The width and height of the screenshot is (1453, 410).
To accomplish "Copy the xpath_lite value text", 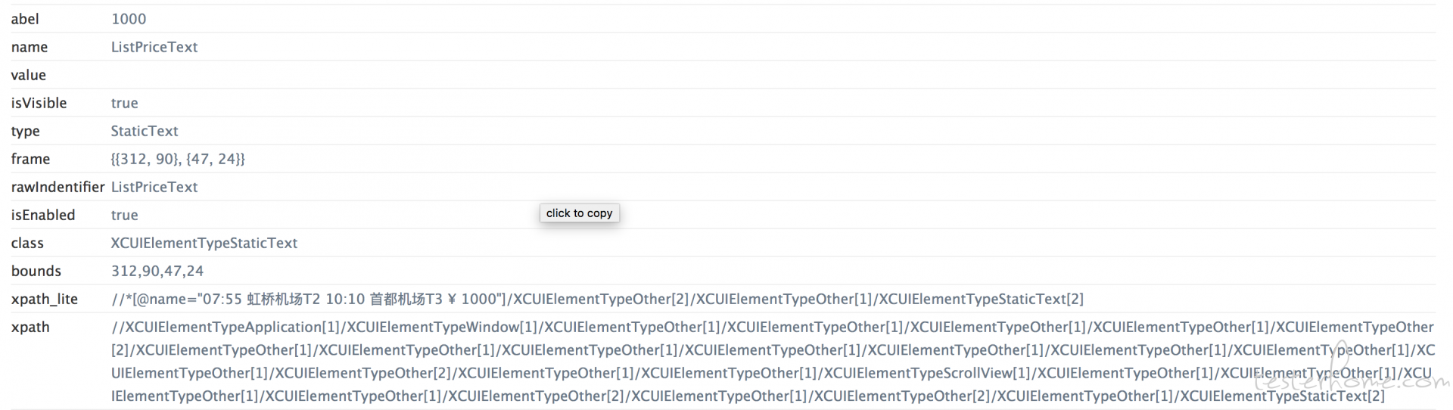I will (x=597, y=299).
